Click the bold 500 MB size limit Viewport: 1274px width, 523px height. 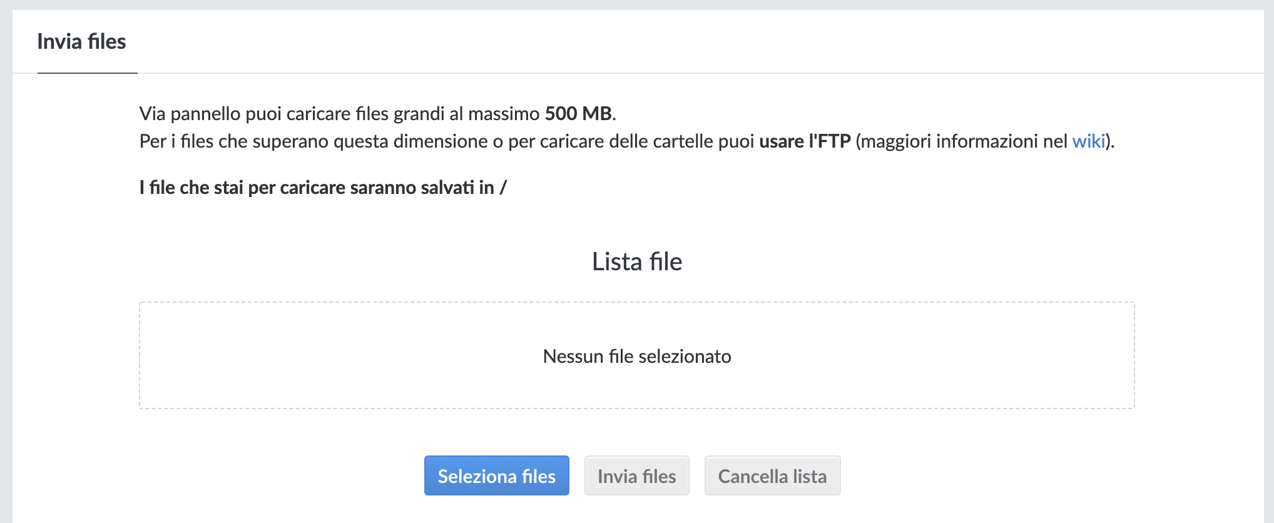coord(578,113)
